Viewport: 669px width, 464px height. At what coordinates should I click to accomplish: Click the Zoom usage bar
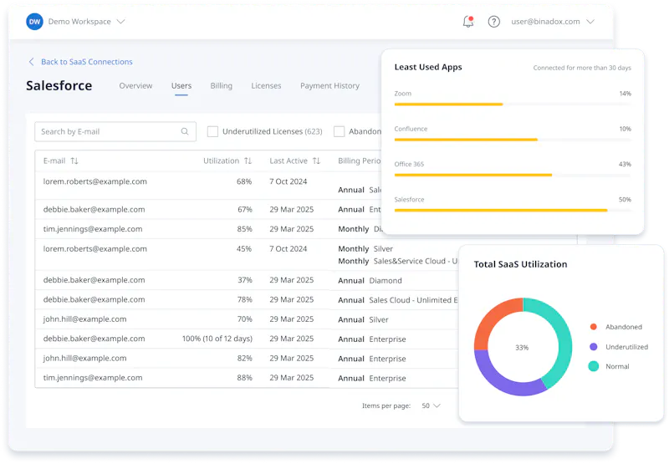513,104
